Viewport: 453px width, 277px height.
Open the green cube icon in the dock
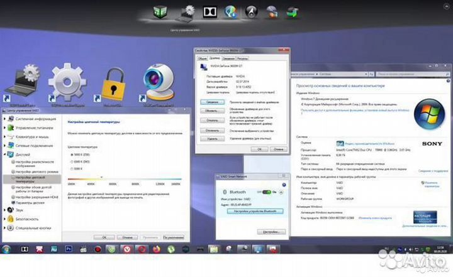[x=160, y=13]
